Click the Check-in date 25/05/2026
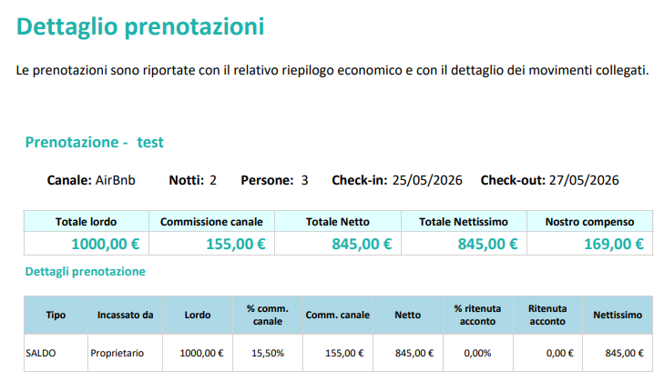The image size is (664, 381). 427,180
